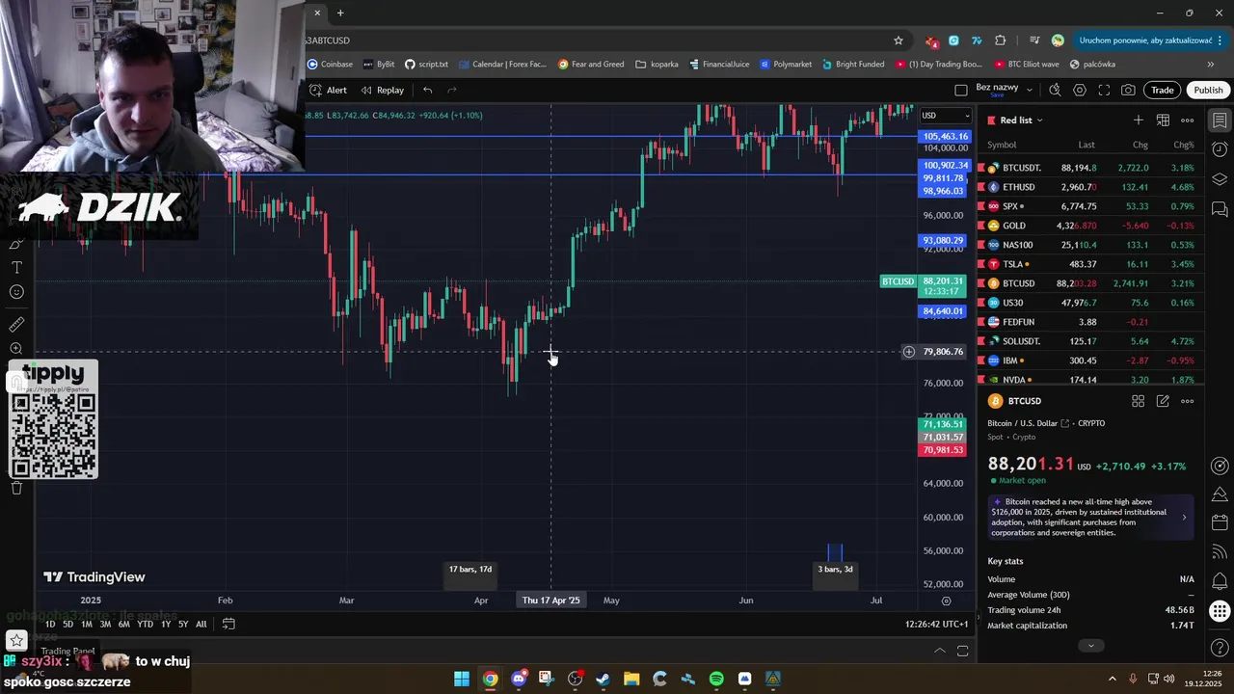
Task: Collapse the bottom Trading Panel chevron
Action: pyautogui.click(x=940, y=651)
